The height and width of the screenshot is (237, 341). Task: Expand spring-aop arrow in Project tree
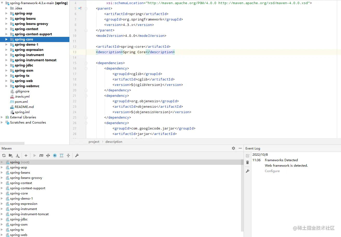(6, 13)
